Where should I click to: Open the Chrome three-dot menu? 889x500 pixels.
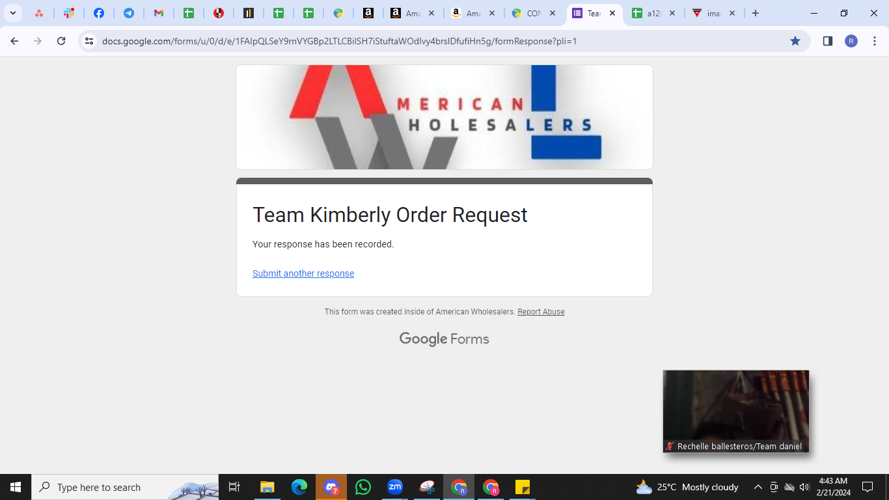(874, 41)
